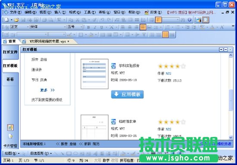Click the Print Preview icon

(51, 20)
